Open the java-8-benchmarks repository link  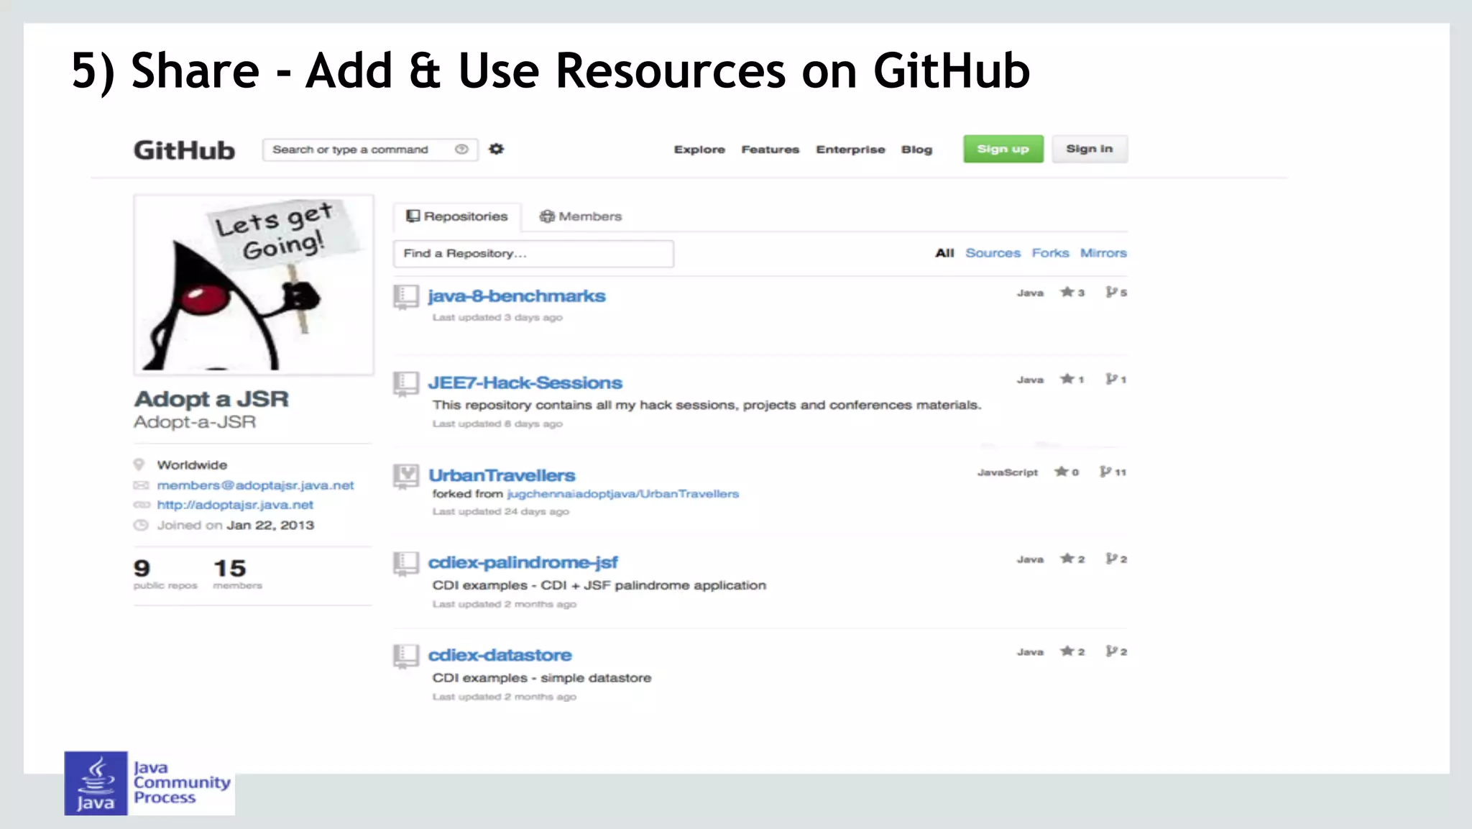[x=517, y=296]
